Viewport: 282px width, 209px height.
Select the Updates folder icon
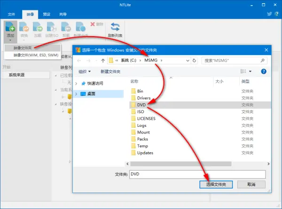[x=133, y=153]
